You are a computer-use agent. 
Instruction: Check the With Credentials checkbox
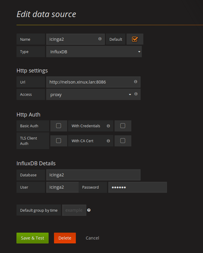[x=123, y=126]
